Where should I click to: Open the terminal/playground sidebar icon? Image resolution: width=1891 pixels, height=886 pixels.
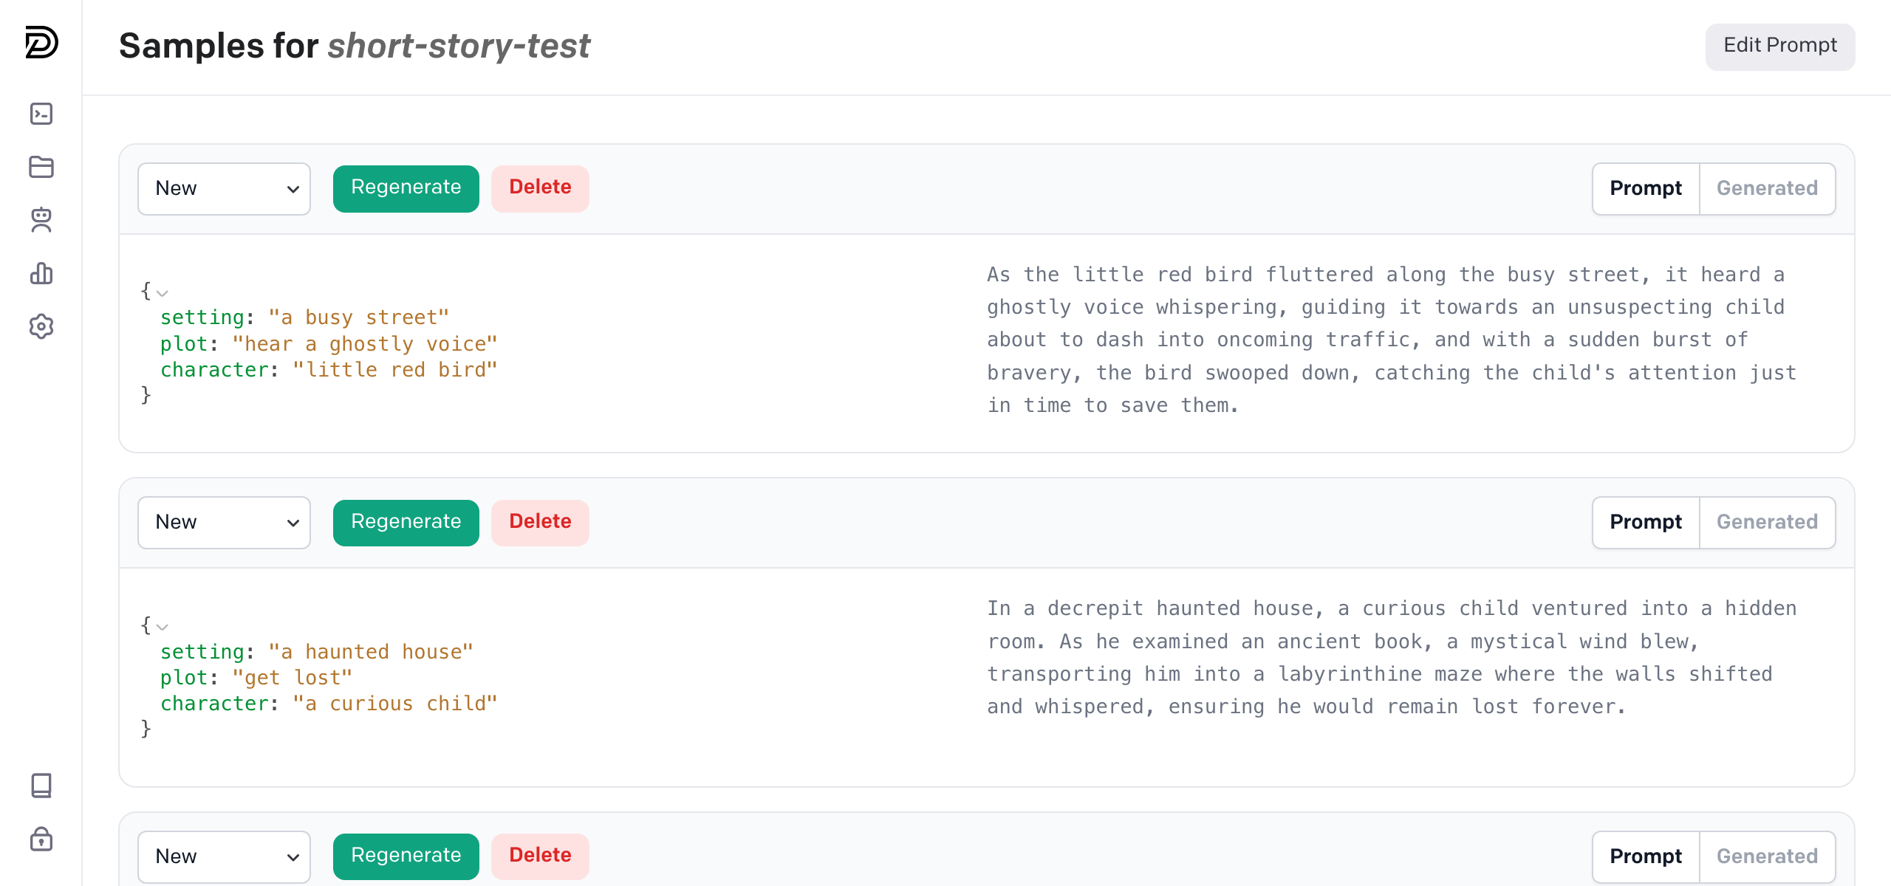point(41,114)
